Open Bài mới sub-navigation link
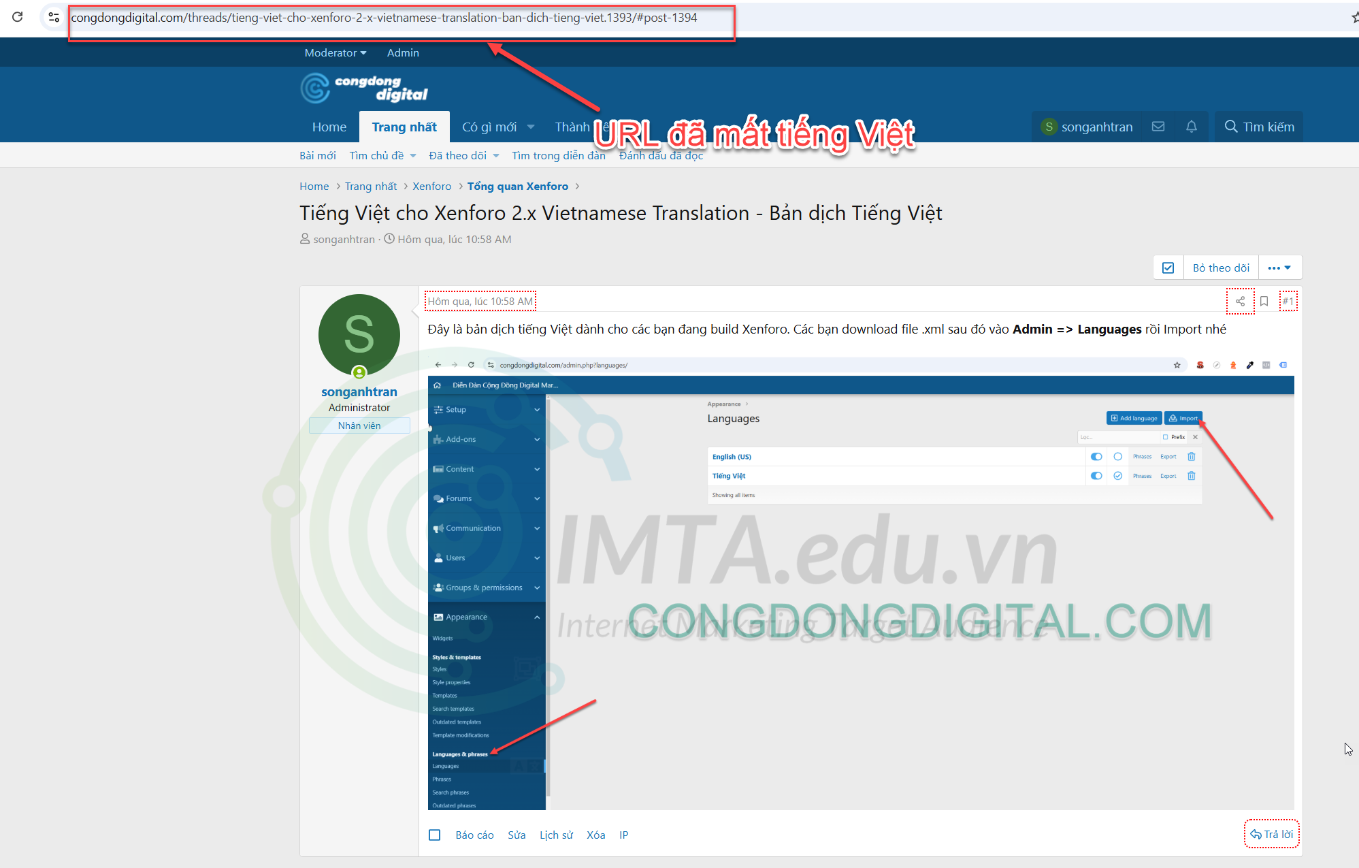1359x868 pixels. (x=318, y=155)
